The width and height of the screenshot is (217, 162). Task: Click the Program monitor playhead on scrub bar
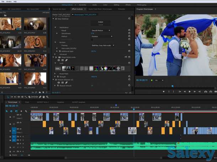pyautogui.click(x=173, y=86)
